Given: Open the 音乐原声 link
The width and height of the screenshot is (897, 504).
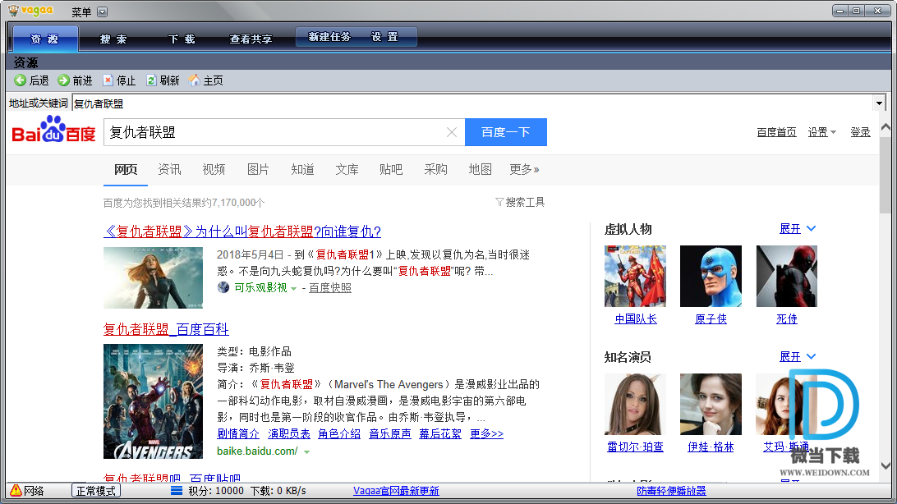Looking at the screenshot, I should tap(389, 433).
